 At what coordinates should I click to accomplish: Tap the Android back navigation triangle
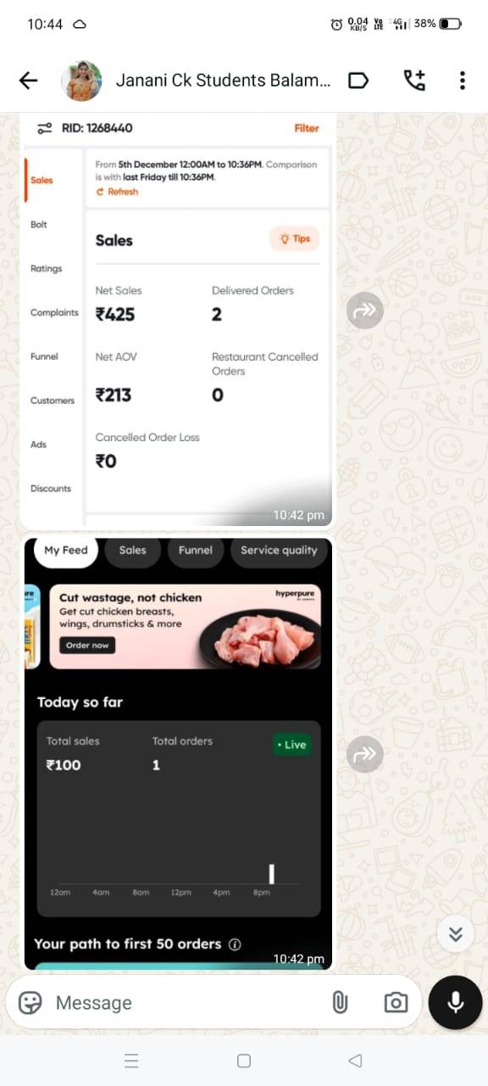[x=356, y=1061]
